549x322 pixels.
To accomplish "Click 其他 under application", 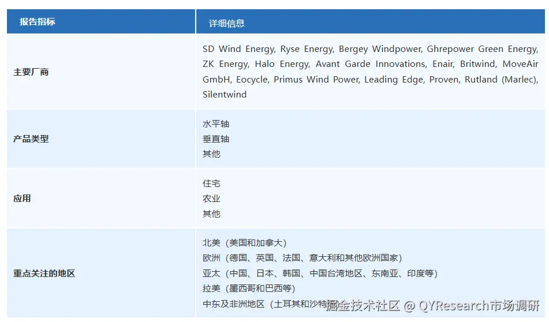I will [x=211, y=214].
